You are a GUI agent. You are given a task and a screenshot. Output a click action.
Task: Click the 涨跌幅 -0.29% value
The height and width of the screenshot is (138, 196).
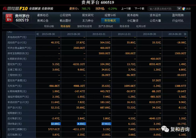(112, 9)
